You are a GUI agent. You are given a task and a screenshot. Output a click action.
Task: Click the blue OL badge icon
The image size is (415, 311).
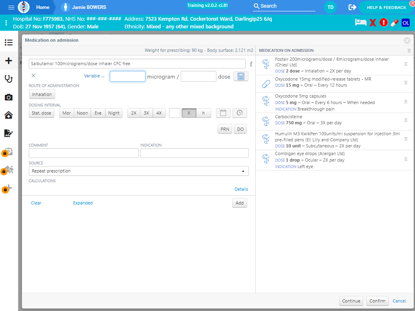point(405,23)
